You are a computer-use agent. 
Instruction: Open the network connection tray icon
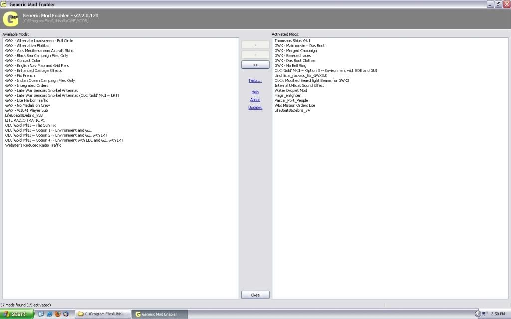pos(484,314)
